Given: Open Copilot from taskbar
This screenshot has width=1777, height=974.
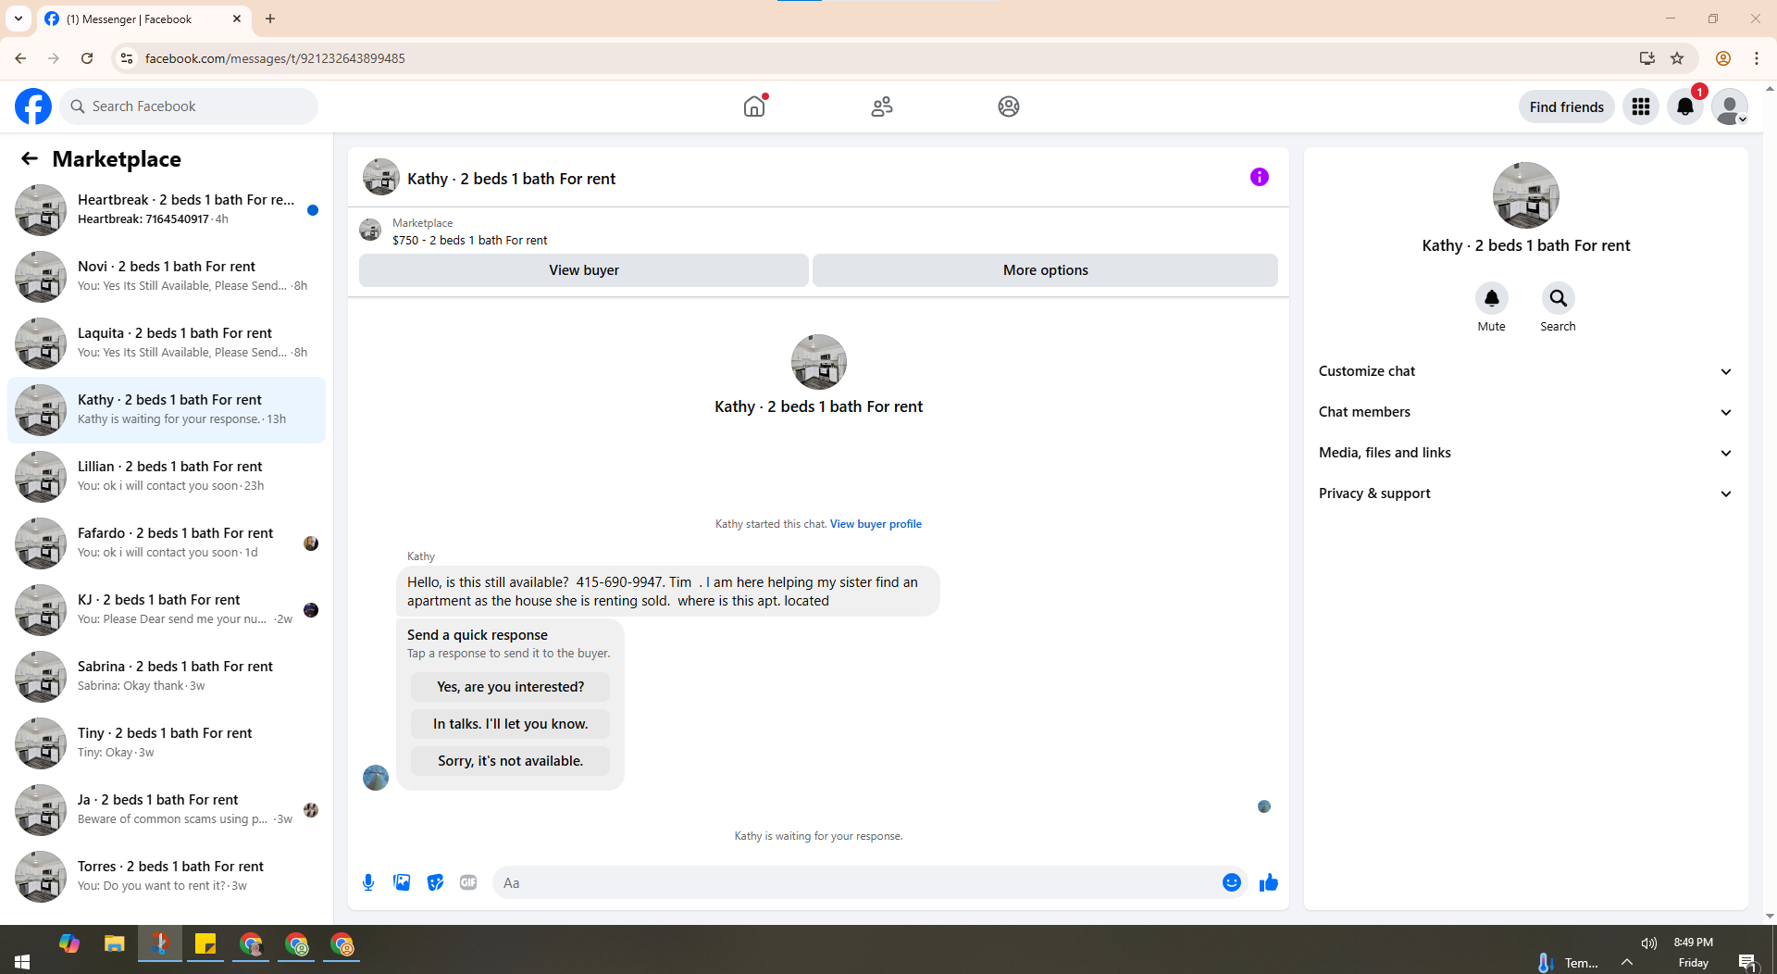Looking at the screenshot, I should click(68, 944).
